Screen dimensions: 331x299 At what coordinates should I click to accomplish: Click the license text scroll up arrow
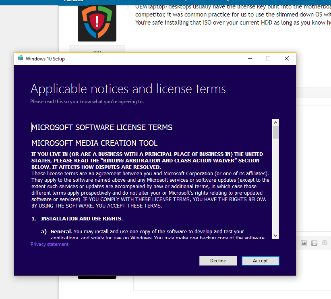pyautogui.click(x=275, y=123)
